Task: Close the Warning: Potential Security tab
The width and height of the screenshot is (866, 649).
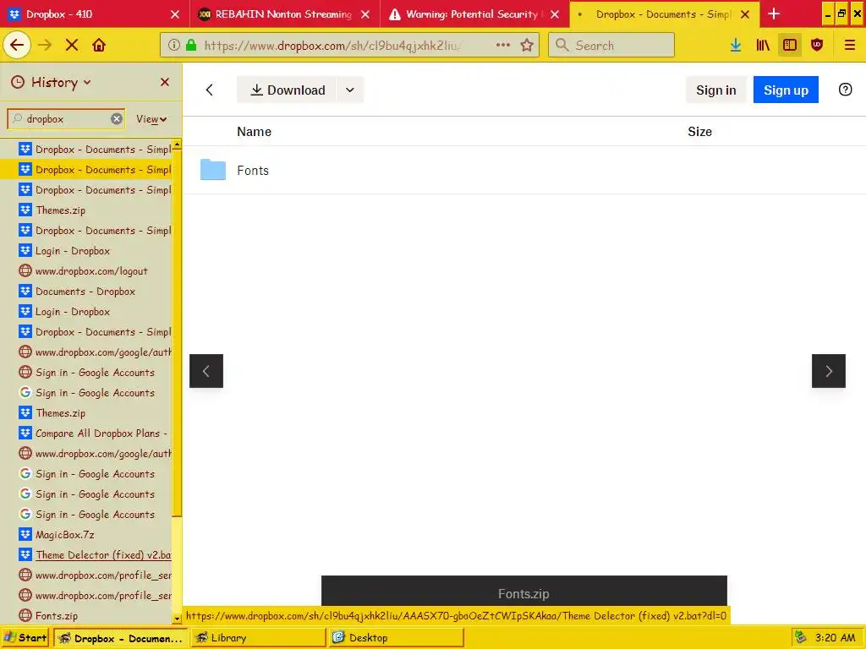Action: (x=555, y=14)
